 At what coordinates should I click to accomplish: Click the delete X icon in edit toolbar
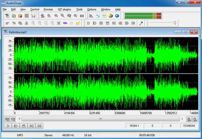point(59,23)
